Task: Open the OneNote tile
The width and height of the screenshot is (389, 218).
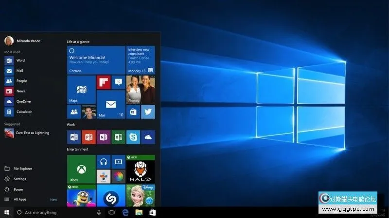Action: click(103, 137)
